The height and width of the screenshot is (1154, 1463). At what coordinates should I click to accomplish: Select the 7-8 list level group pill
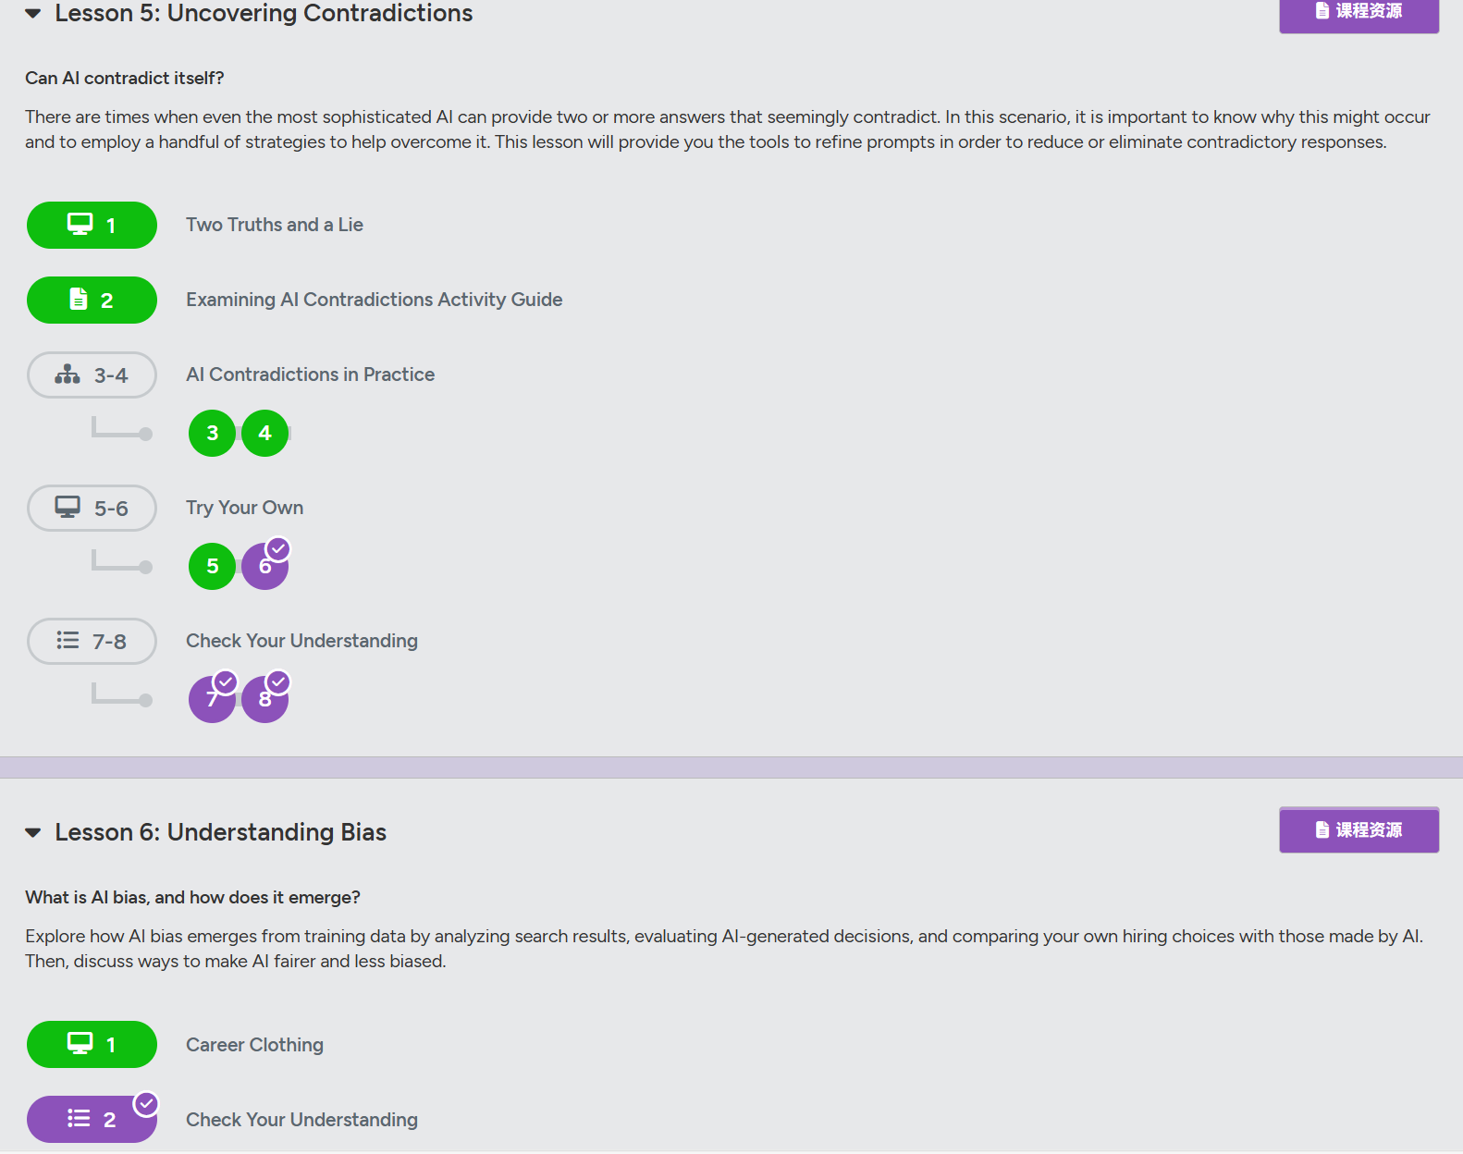point(92,641)
